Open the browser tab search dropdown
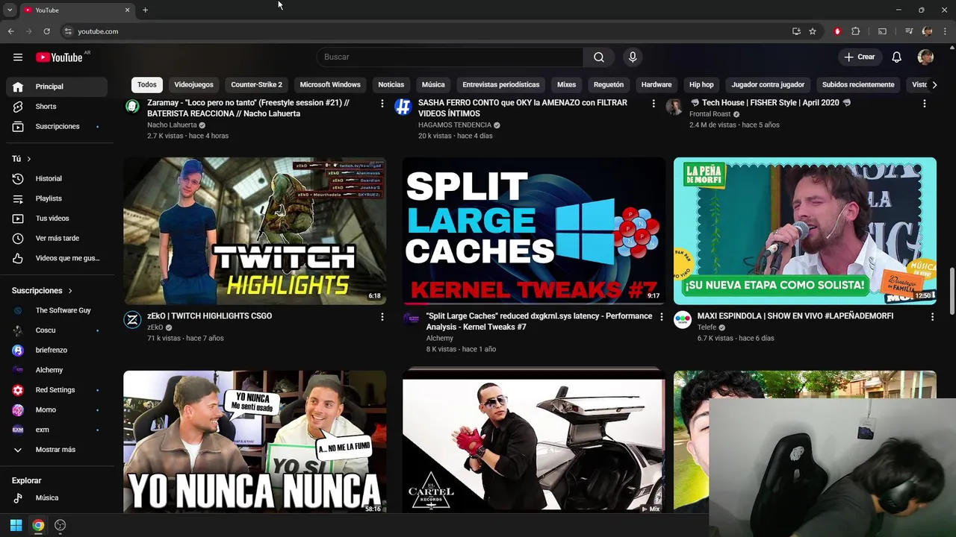Screen dimensions: 956x537 [x=10, y=10]
